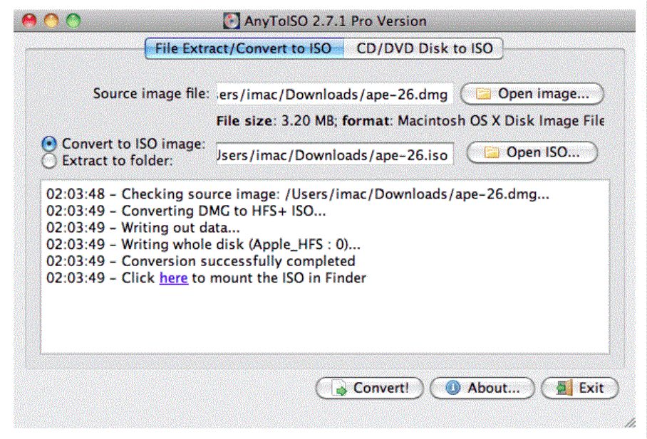This screenshot has height=439, width=647.
Task: Zoom the window with the green button
Action: pyautogui.click(x=73, y=21)
